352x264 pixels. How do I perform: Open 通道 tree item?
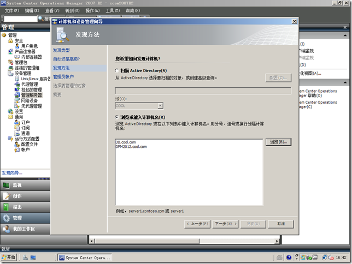[x=25, y=133]
